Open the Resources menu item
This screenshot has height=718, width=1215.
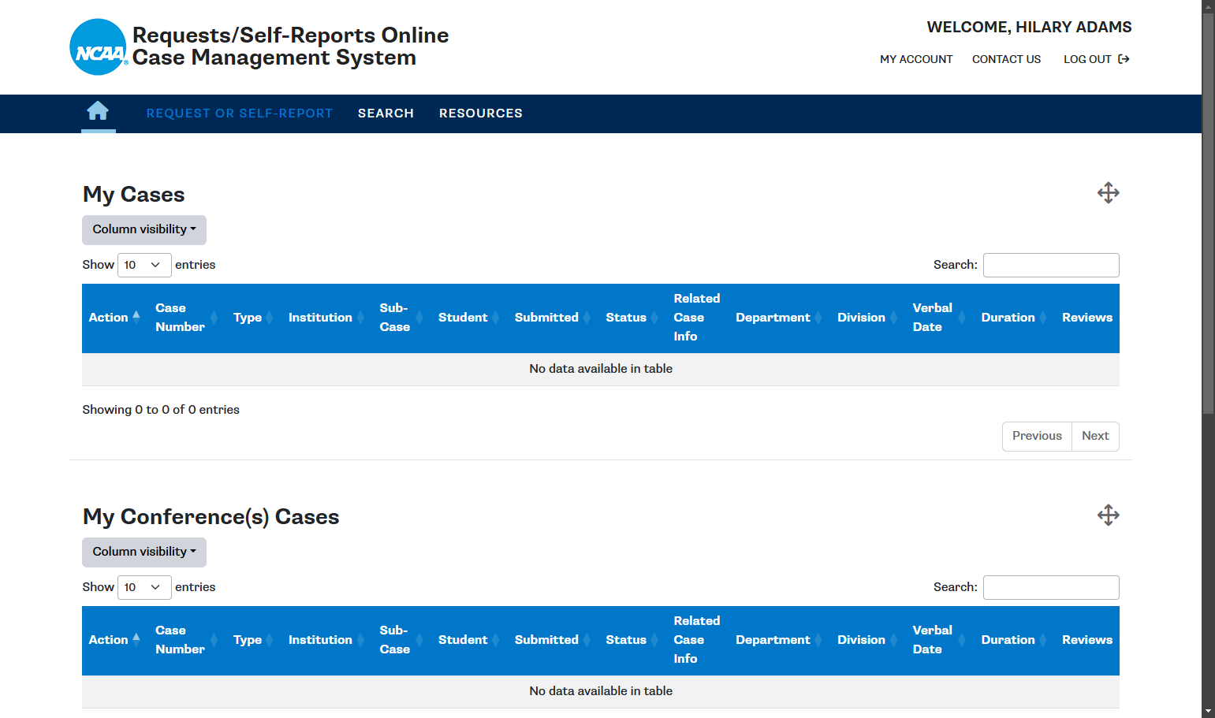coord(481,113)
